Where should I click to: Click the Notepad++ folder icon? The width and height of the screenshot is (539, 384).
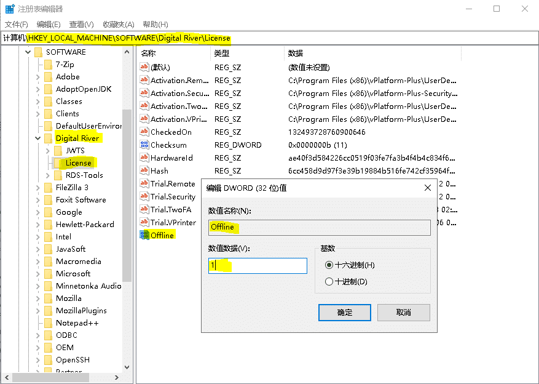coord(48,323)
